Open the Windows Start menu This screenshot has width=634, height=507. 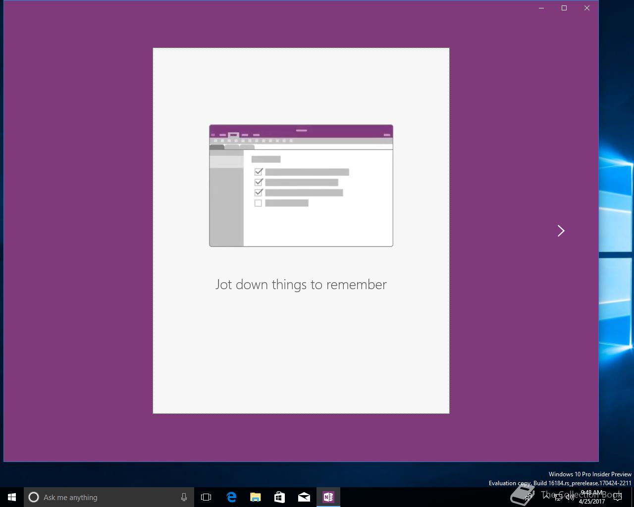(x=12, y=497)
